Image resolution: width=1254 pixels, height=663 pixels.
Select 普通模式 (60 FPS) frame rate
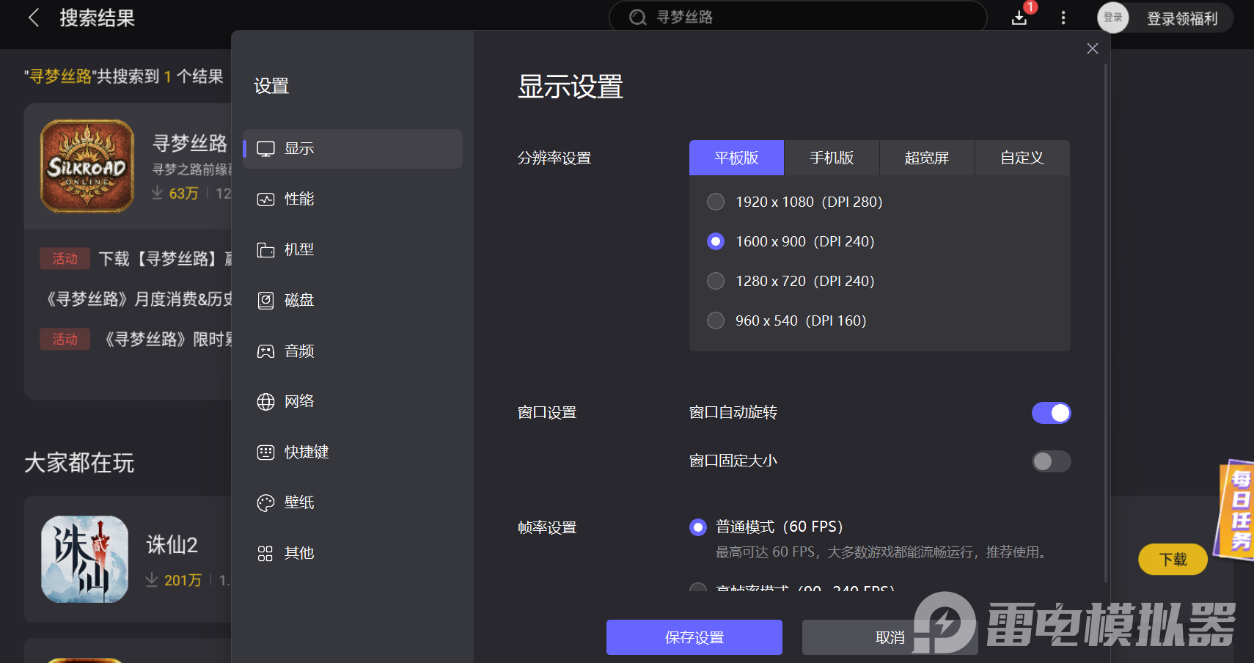point(698,527)
